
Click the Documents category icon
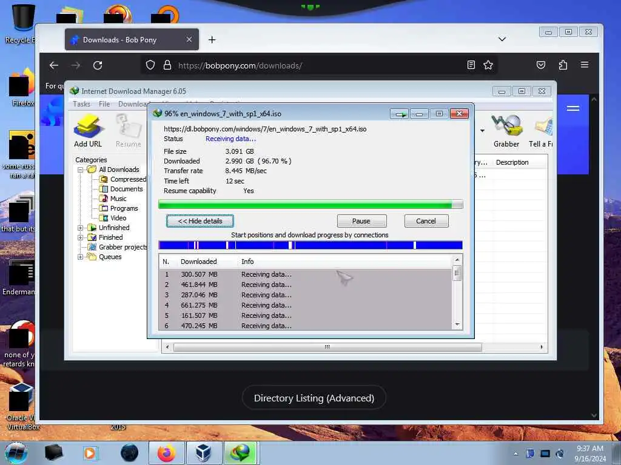104,189
